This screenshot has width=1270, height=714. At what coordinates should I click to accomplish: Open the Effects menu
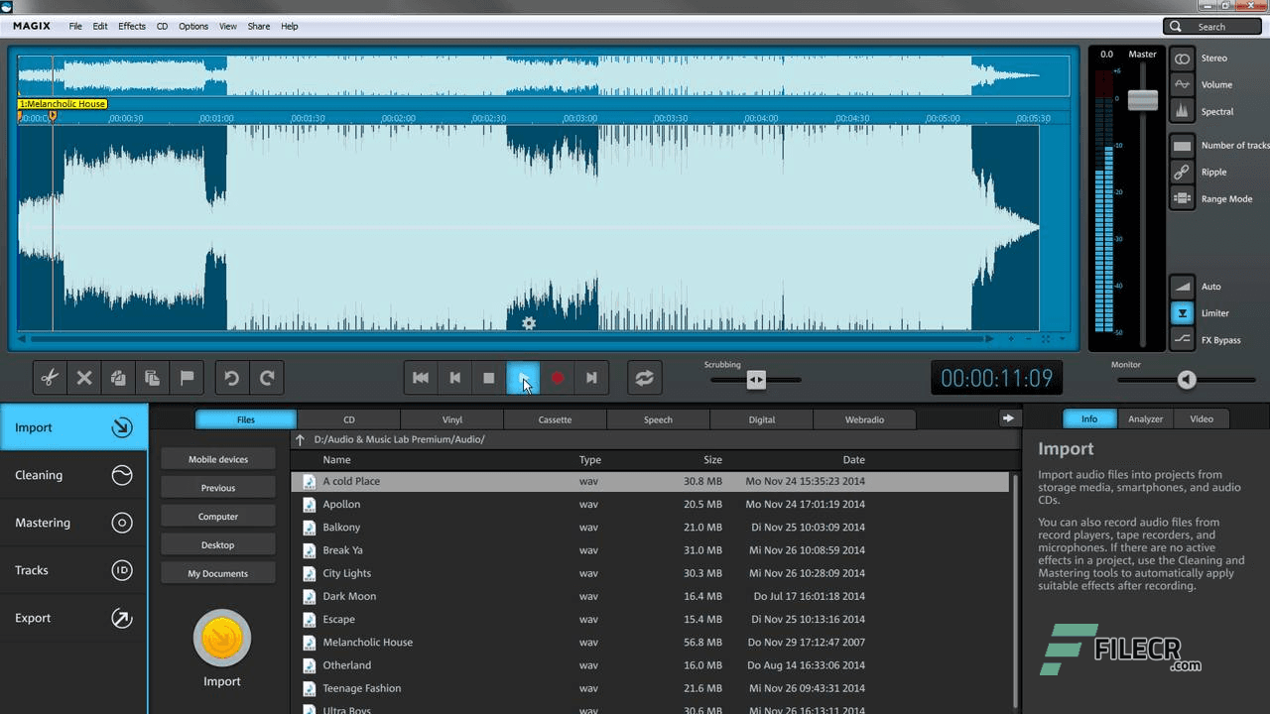131,26
